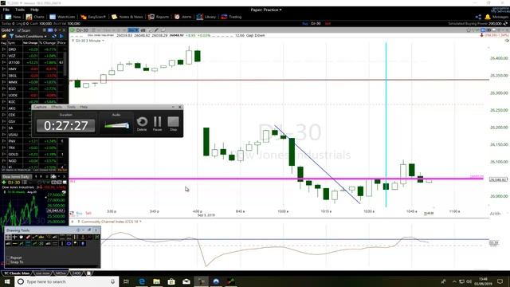Open the Tools menu
510x287 pixels.
pos(20,10)
